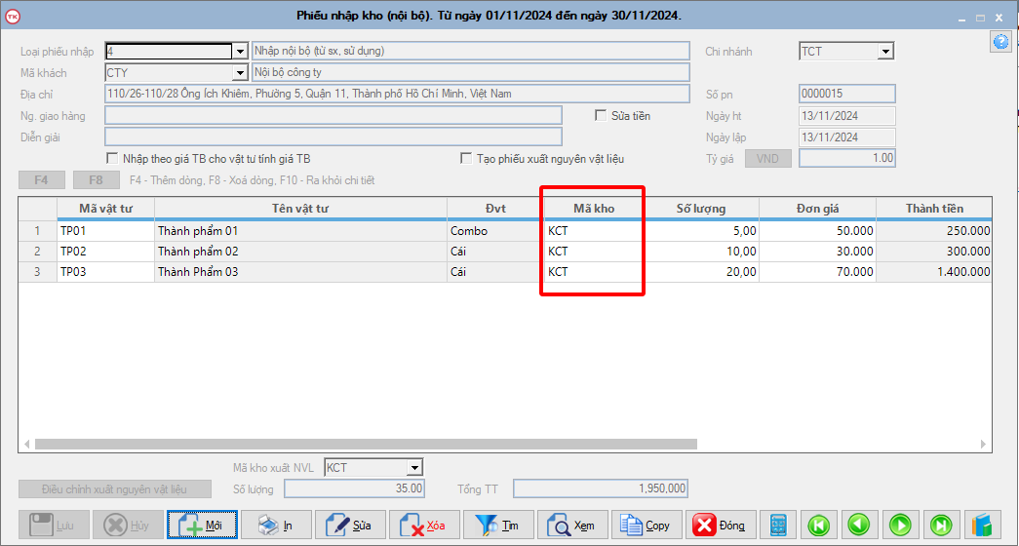Open search with the Tìm button

coord(498,525)
